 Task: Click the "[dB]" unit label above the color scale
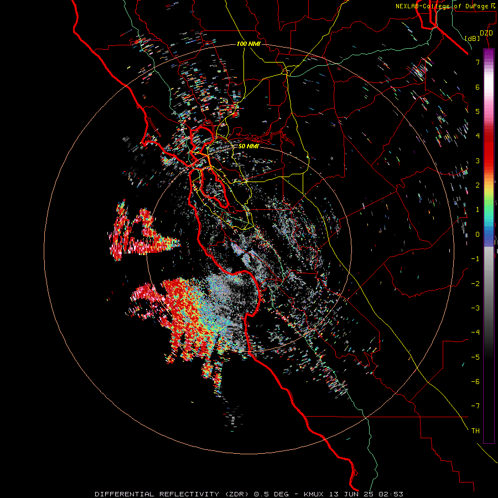pos(473,38)
